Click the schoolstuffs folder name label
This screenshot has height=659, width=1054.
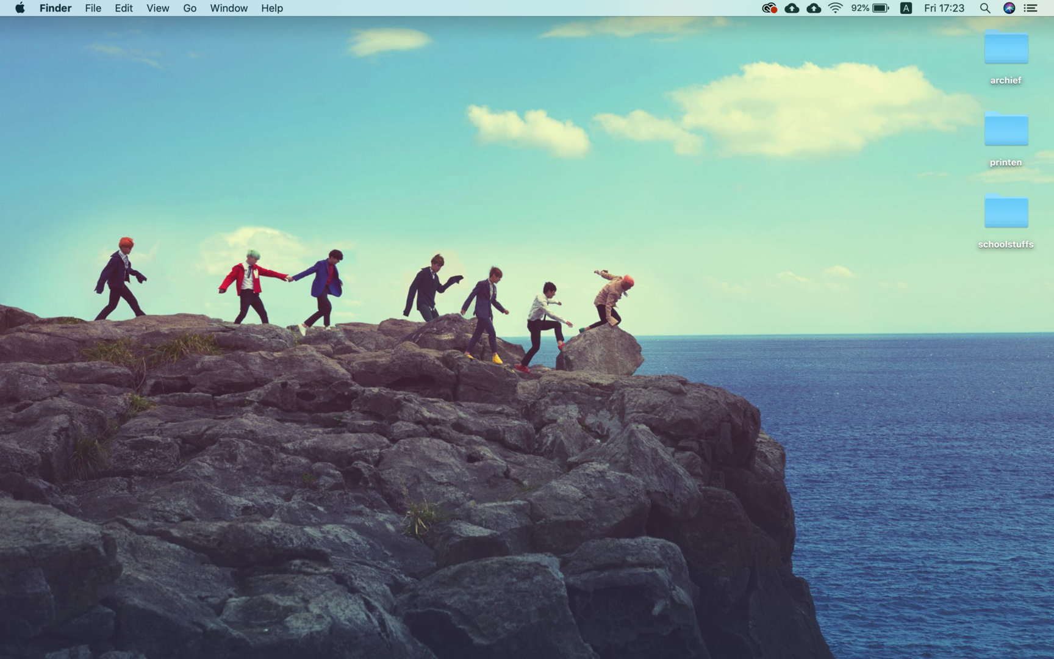(x=1006, y=245)
